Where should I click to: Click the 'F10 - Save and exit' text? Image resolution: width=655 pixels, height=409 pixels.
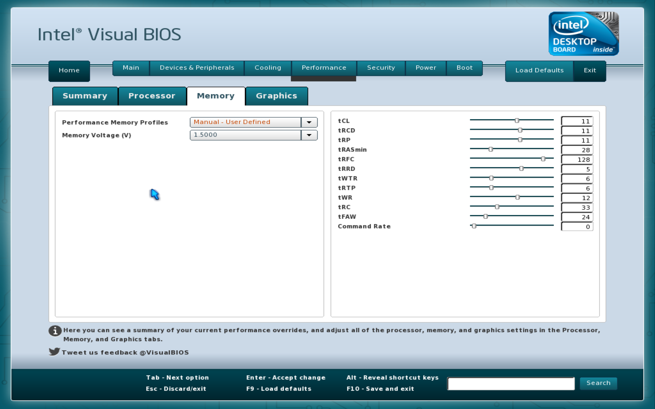click(x=380, y=389)
